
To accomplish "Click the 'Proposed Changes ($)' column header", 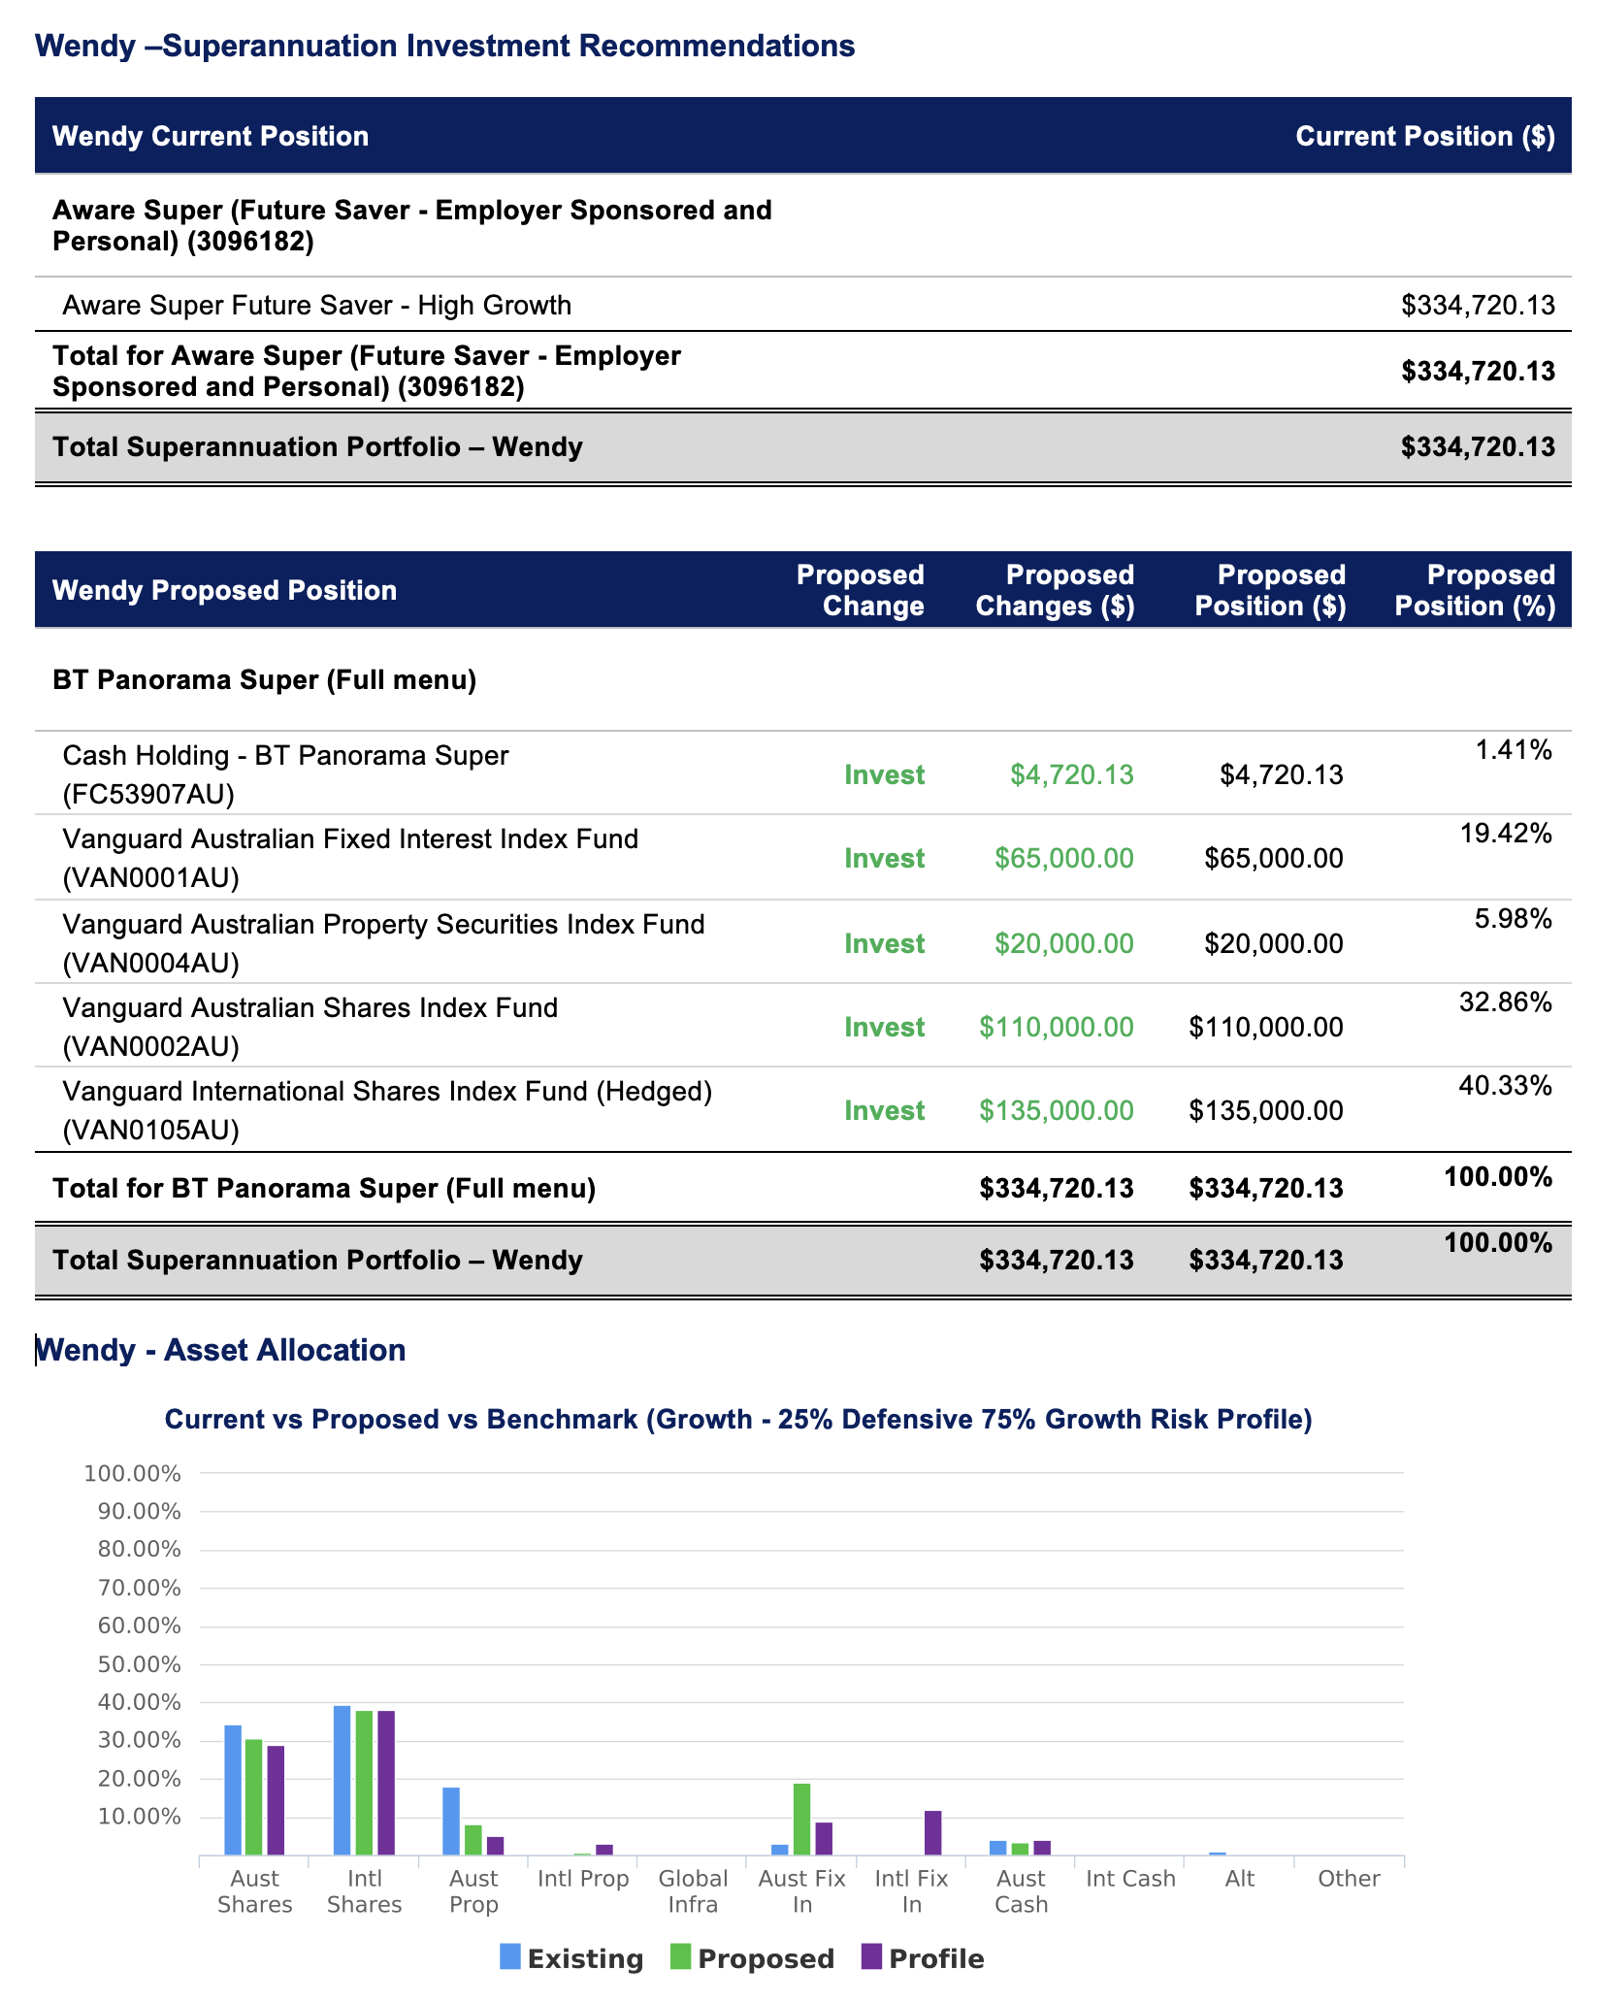I will (x=1055, y=590).
